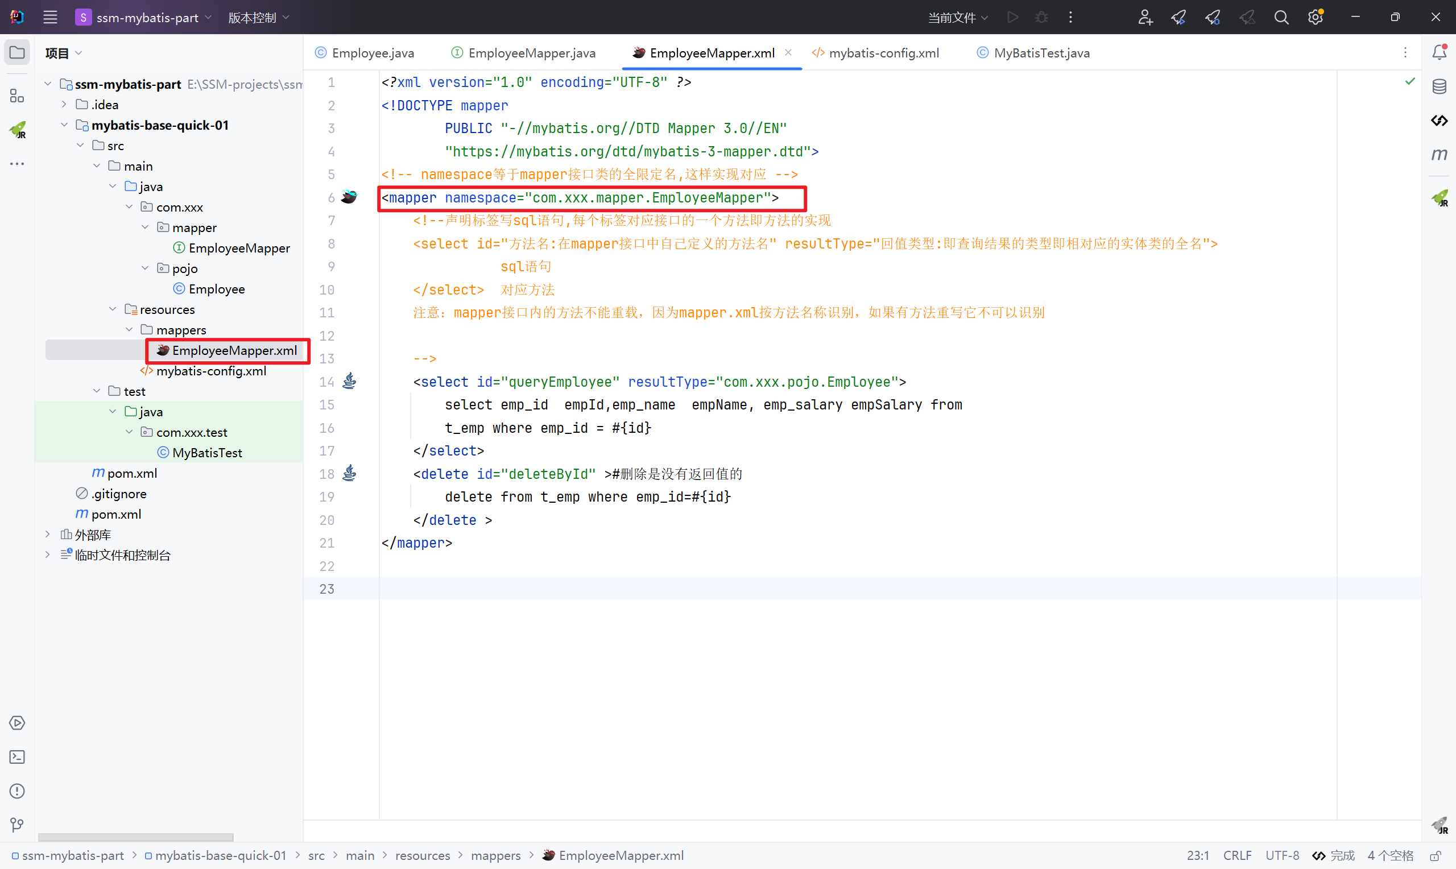
Task: Open the 版本控制 dropdown
Action: pos(258,18)
